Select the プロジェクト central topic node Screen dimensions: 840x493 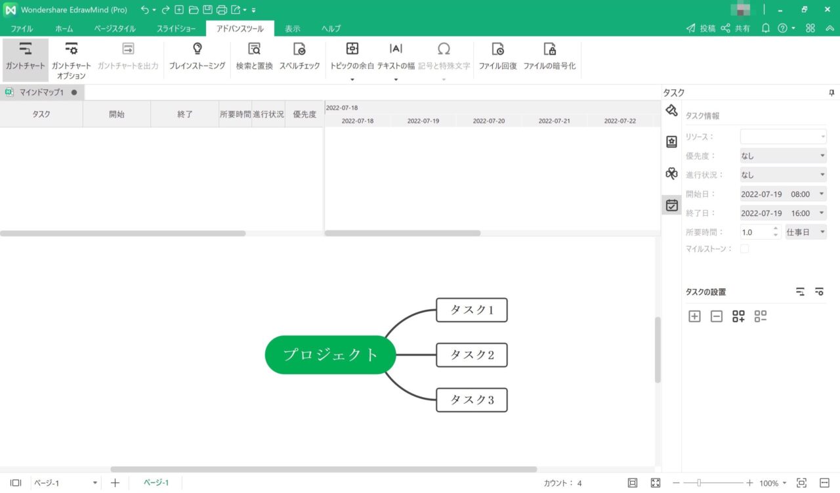point(330,355)
